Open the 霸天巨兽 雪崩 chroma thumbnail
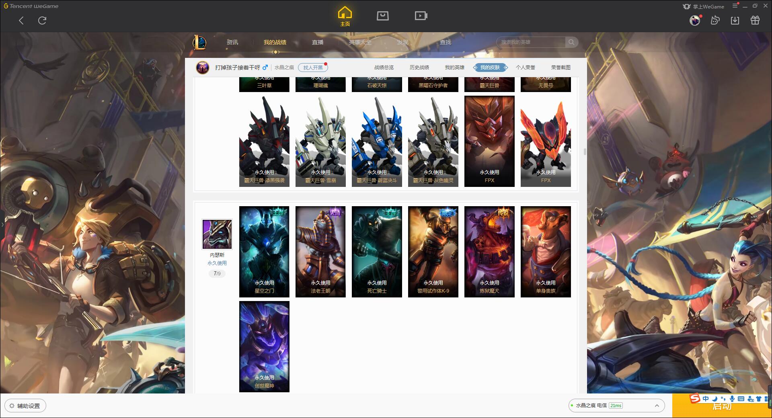Viewport: 772px width, 418px height. pyautogui.click(x=320, y=141)
